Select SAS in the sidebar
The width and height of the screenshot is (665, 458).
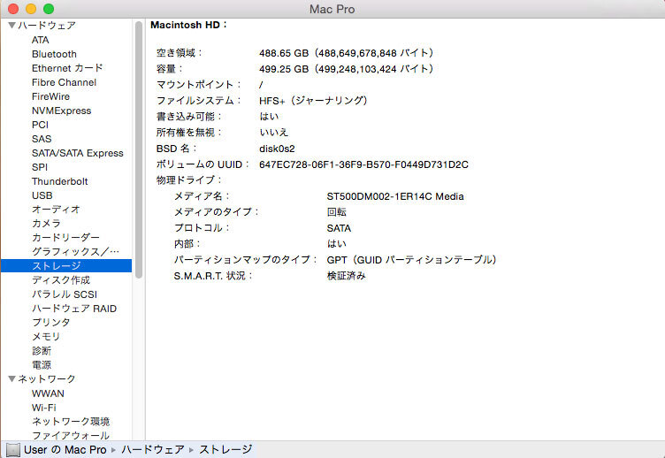(42, 139)
